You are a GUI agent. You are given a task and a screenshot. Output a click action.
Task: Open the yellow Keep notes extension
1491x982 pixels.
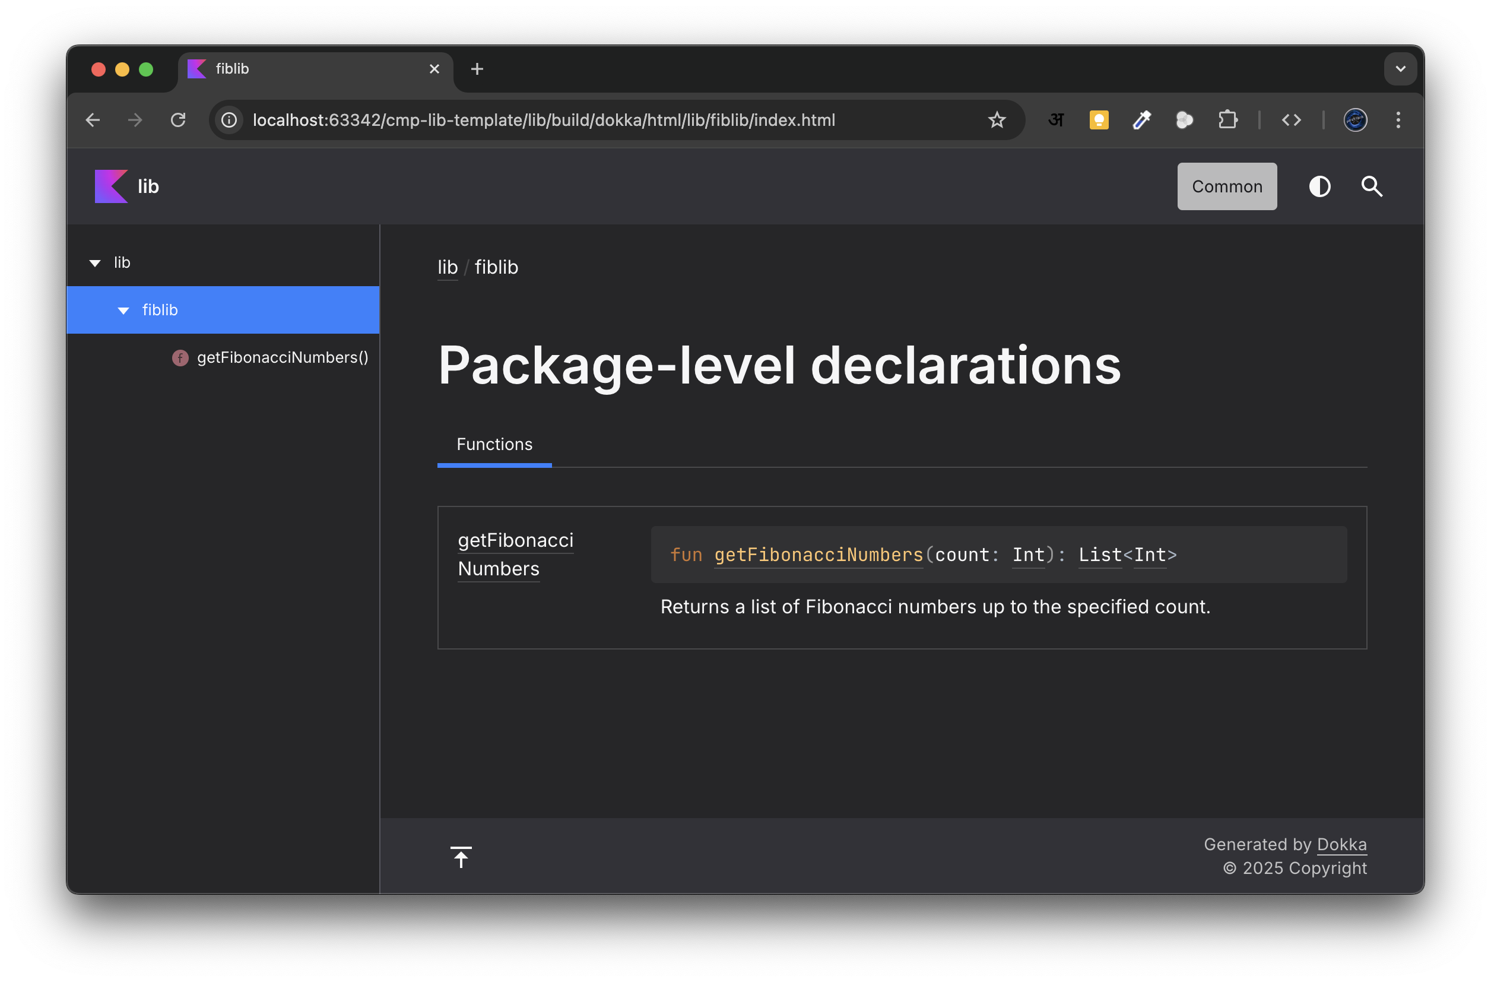click(1099, 120)
